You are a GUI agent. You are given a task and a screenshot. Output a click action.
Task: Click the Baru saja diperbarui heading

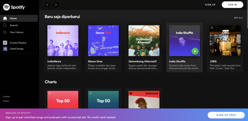click(x=62, y=16)
